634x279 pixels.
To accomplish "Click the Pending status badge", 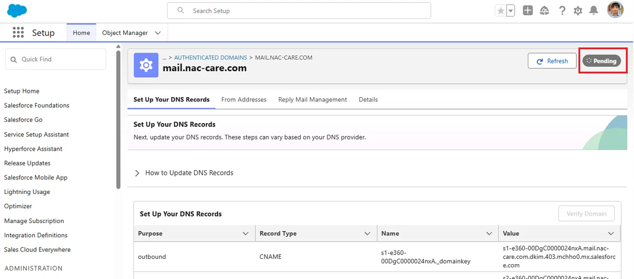I will pos(602,61).
